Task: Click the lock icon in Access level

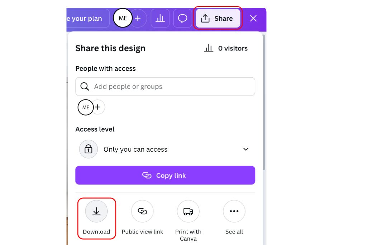Action: tap(89, 149)
